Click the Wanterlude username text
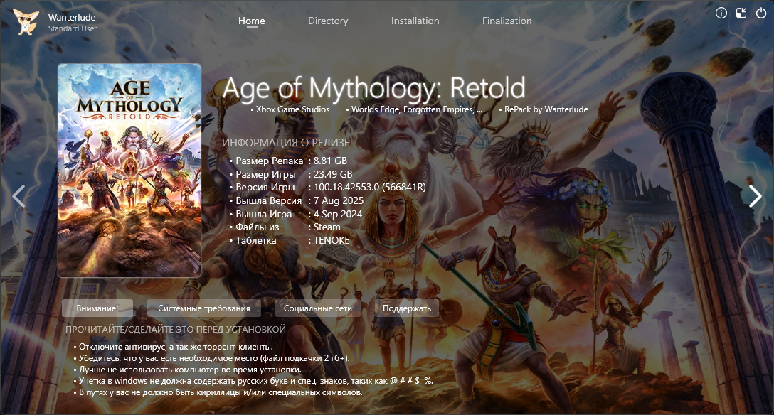Viewport: 774px width, 415px height. (72, 17)
